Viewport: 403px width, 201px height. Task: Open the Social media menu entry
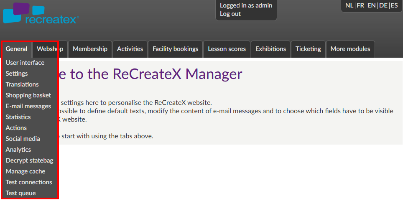point(23,139)
